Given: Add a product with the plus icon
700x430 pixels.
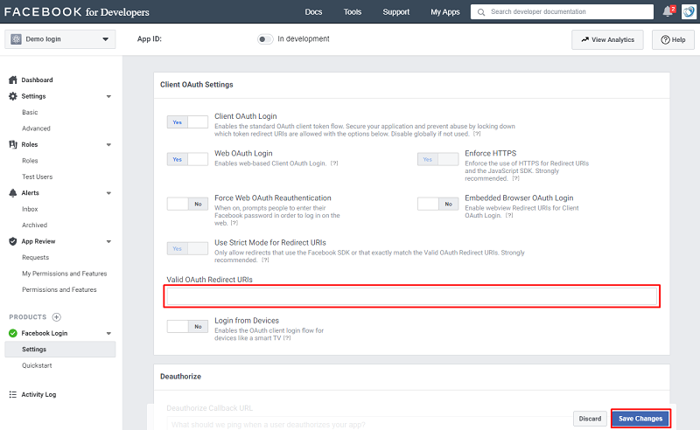Looking at the screenshot, I should [x=57, y=317].
